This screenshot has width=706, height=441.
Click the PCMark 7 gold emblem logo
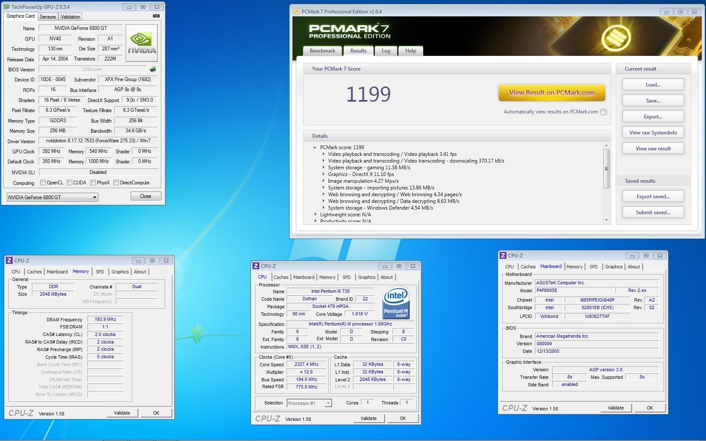[x=616, y=38]
